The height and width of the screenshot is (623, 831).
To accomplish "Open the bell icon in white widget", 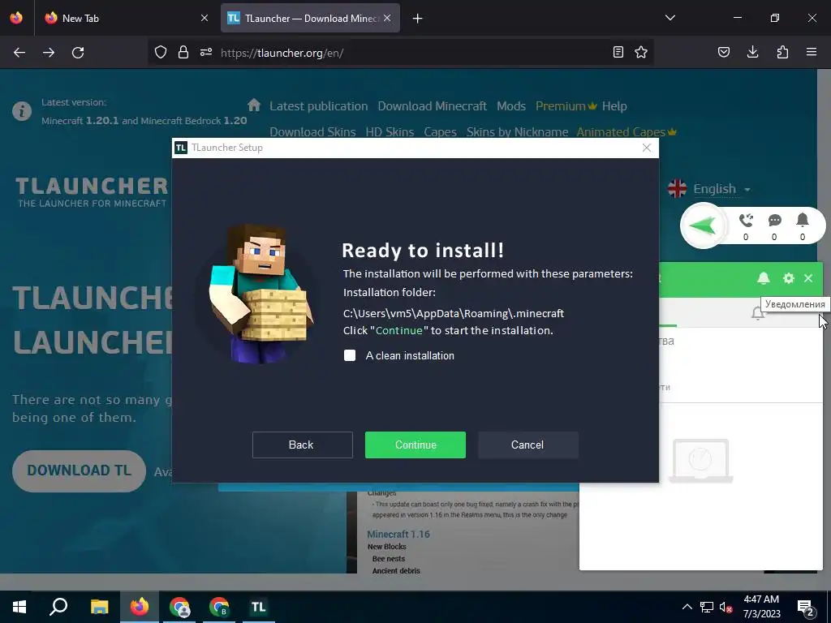I will [x=803, y=220].
